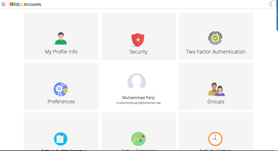
Task: Open Two Factor Authentication text link
Action: (216, 52)
